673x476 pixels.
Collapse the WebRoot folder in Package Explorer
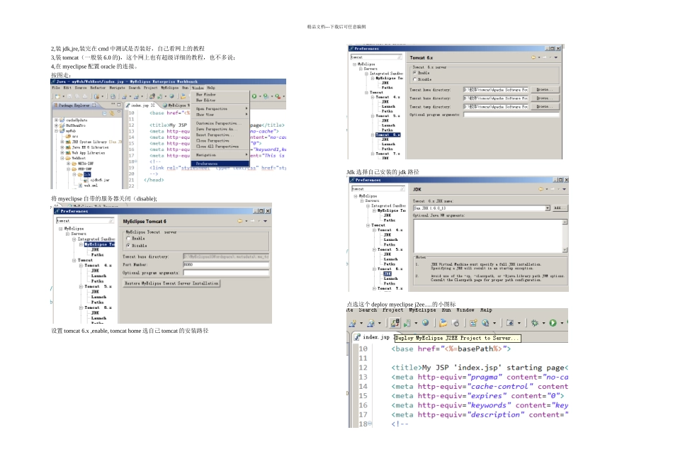[x=62, y=158]
